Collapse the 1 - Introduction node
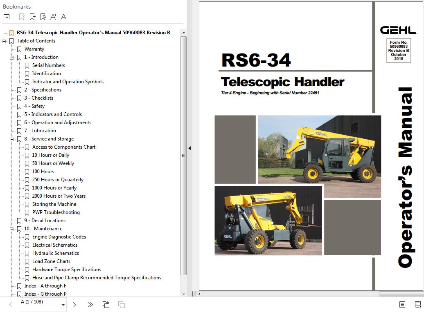 pos(11,58)
